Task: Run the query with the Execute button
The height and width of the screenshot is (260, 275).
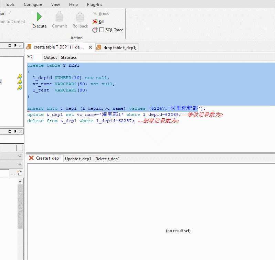Action: tap(39, 20)
